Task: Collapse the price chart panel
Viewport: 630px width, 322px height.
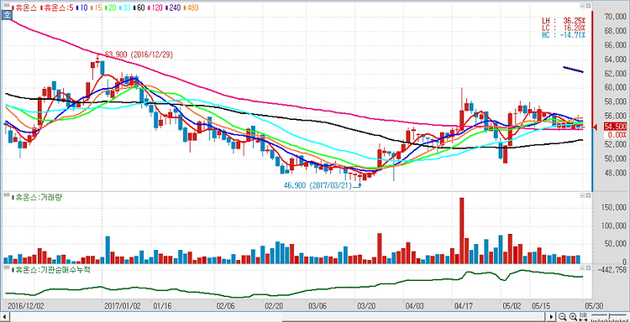Action: [582, 6]
